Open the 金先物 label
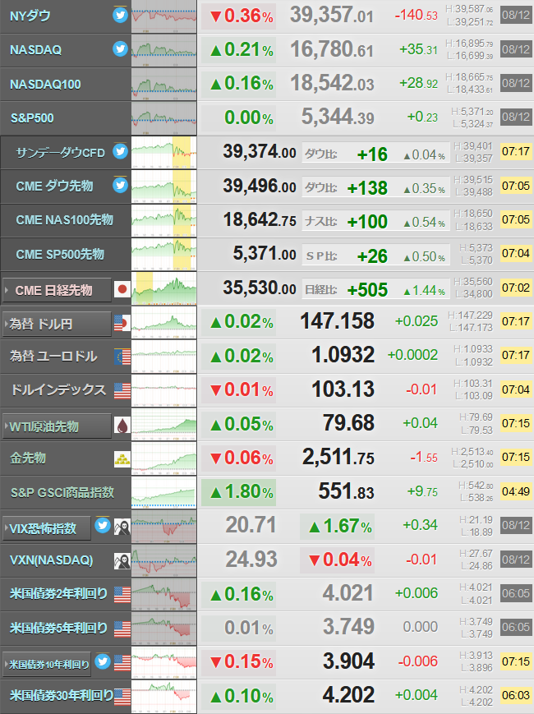Image resolution: width=534 pixels, height=714 pixels. coord(28,458)
